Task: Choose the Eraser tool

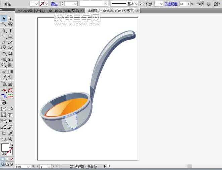Action: (x=10, y=47)
